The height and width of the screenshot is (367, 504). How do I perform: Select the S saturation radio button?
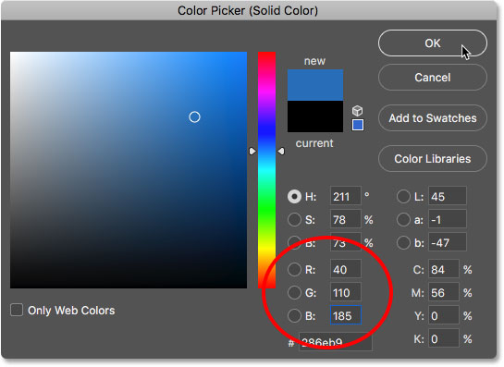click(294, 220)
